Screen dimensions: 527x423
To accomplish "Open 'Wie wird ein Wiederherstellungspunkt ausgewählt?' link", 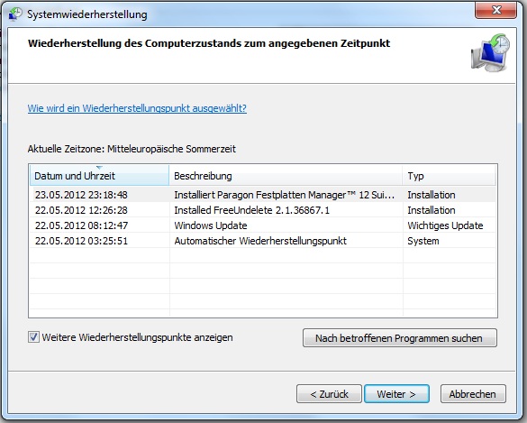I will click(x=137, y=108).
